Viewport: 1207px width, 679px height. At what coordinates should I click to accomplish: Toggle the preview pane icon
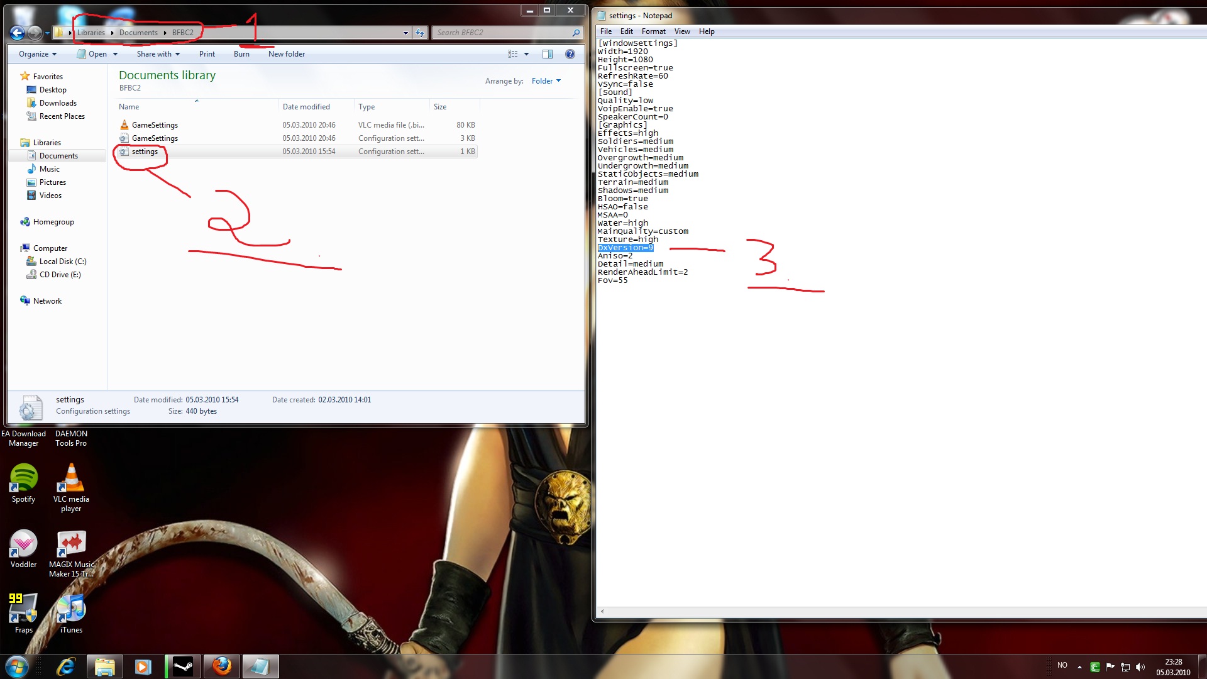tap(548, 54)
